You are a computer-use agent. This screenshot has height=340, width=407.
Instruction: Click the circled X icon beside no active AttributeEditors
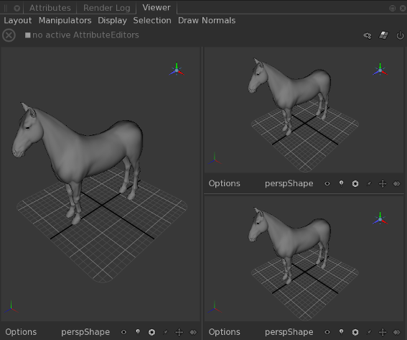click(9, 35)
